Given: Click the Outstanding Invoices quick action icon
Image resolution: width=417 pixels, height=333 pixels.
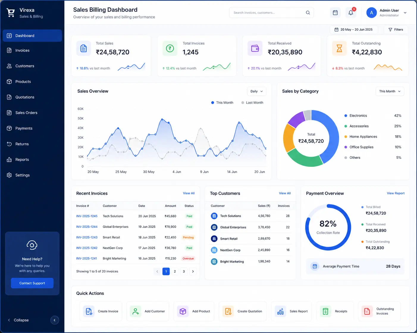Looking at the screenshot, I should (x=367, y=311).
